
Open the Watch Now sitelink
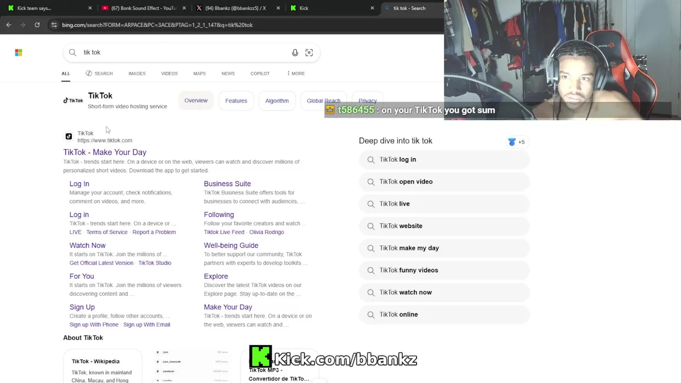87,245
